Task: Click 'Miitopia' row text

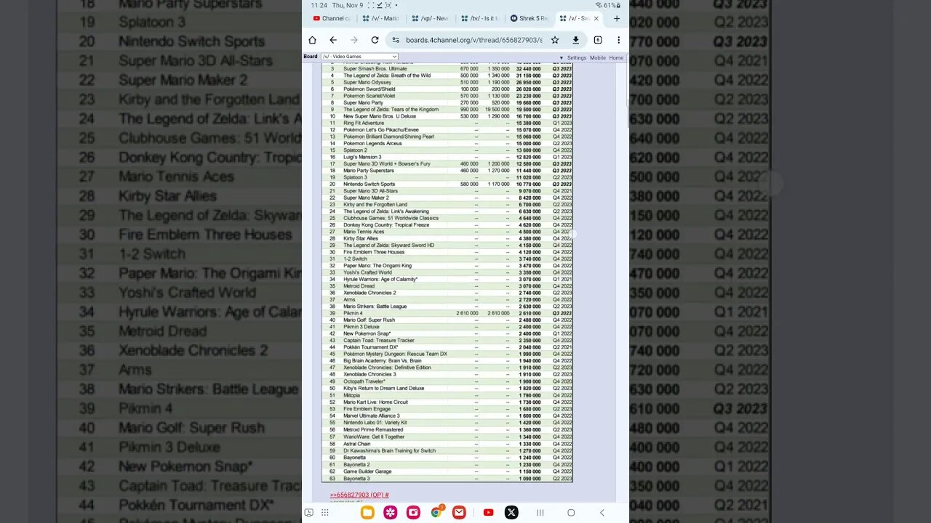Action: point(352,395)
